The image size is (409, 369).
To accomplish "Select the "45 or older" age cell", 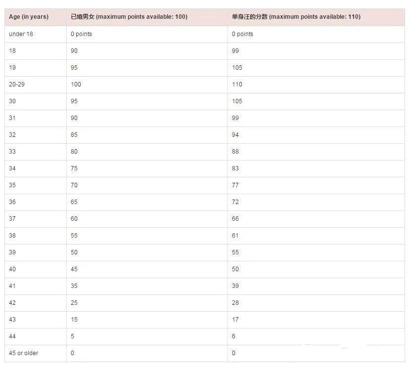I will point(23,353).
